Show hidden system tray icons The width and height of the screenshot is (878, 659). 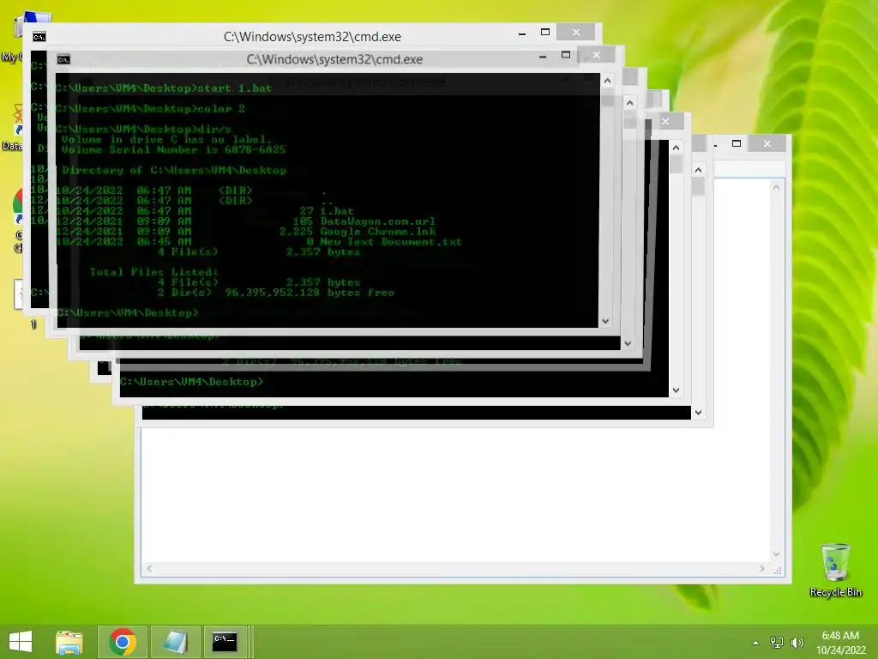(756, 643)
